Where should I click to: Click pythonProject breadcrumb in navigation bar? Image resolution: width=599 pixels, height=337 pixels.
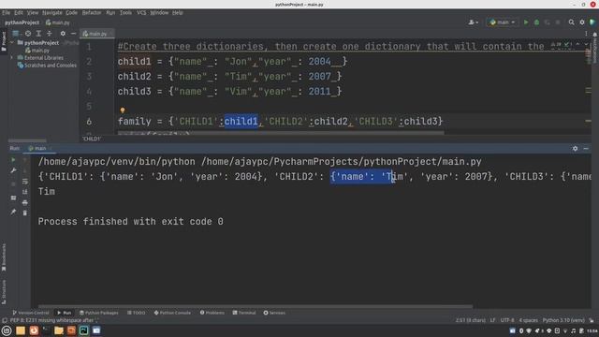[22, 22]
